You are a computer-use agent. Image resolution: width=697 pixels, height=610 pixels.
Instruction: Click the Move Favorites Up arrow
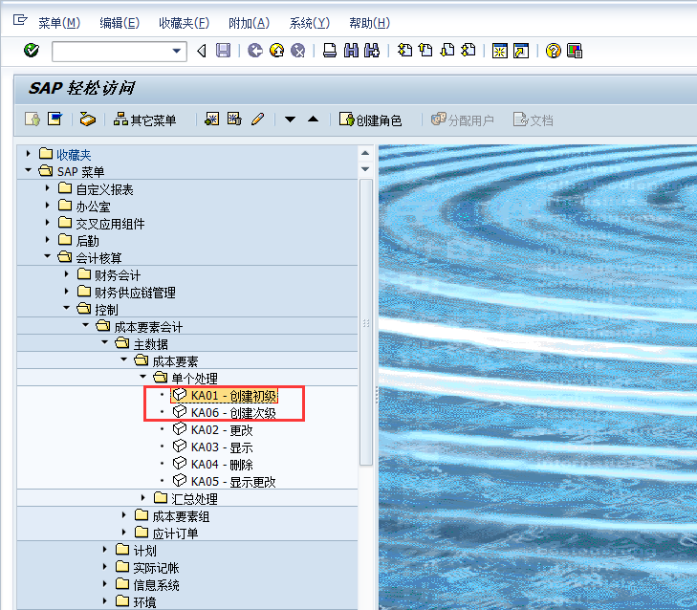[313, 119]
